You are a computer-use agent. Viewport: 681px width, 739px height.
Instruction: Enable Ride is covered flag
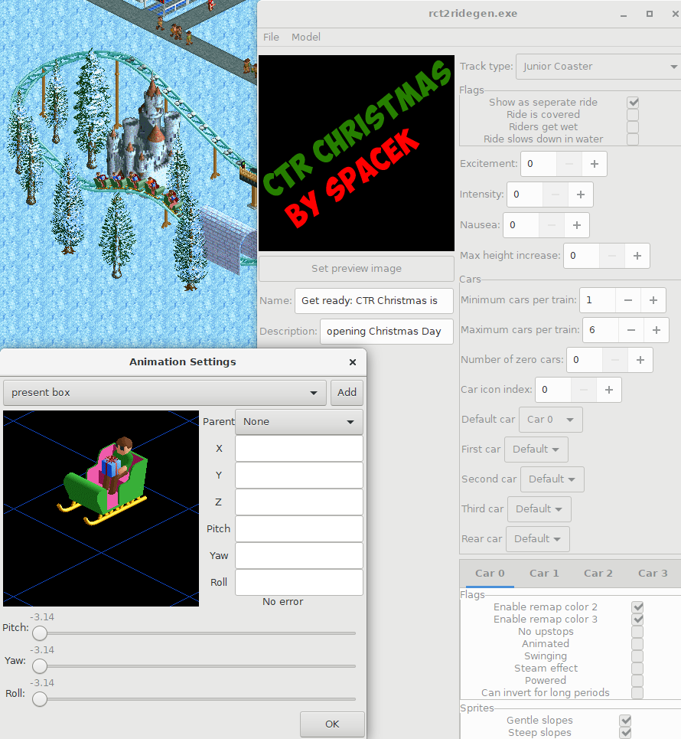coord(633,115)
